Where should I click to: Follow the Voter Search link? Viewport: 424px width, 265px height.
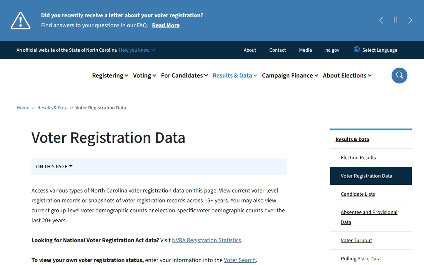click(x=240, y=260)
